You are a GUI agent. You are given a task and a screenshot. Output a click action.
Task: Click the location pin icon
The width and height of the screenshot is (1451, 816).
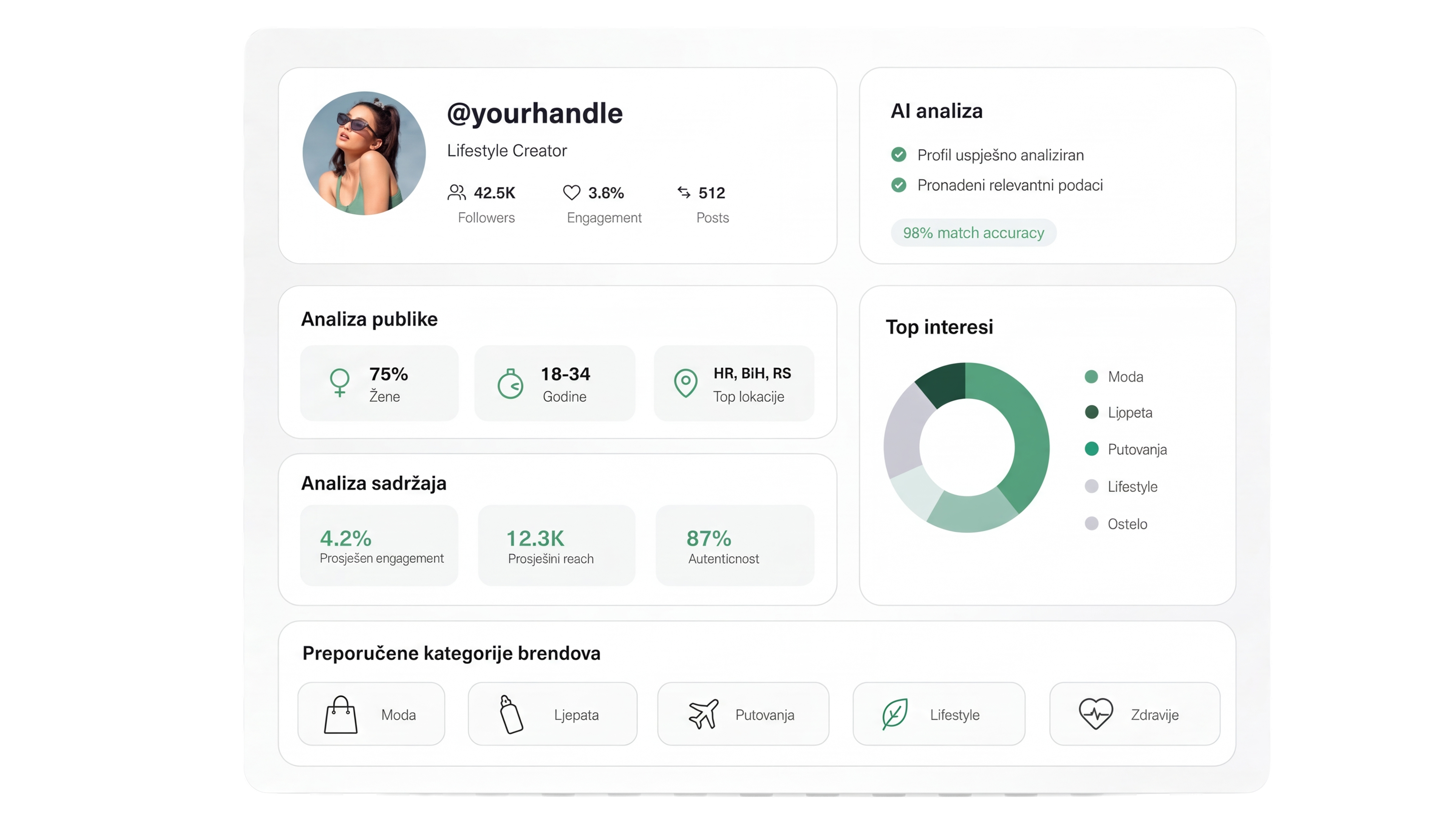[x=685, y=383]
